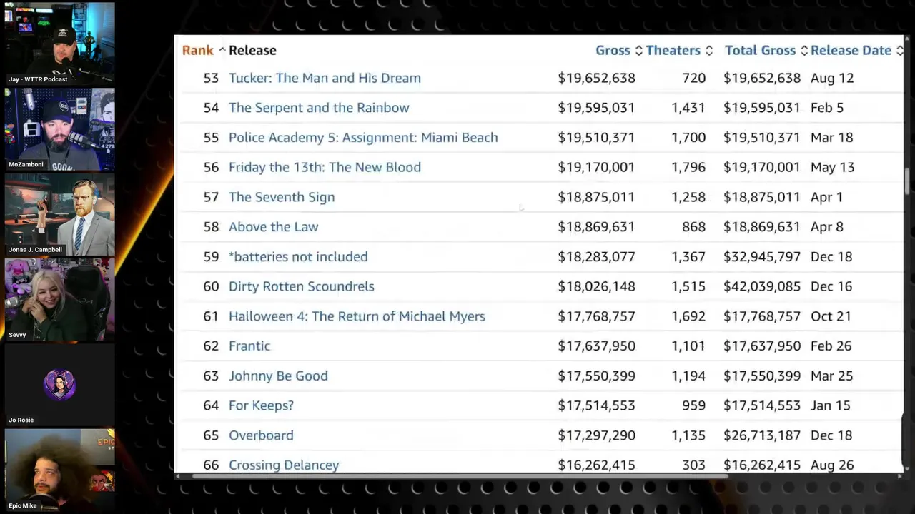
Task: Click the horizontal scrollbar under the table
Action: (x=450, y=476)
